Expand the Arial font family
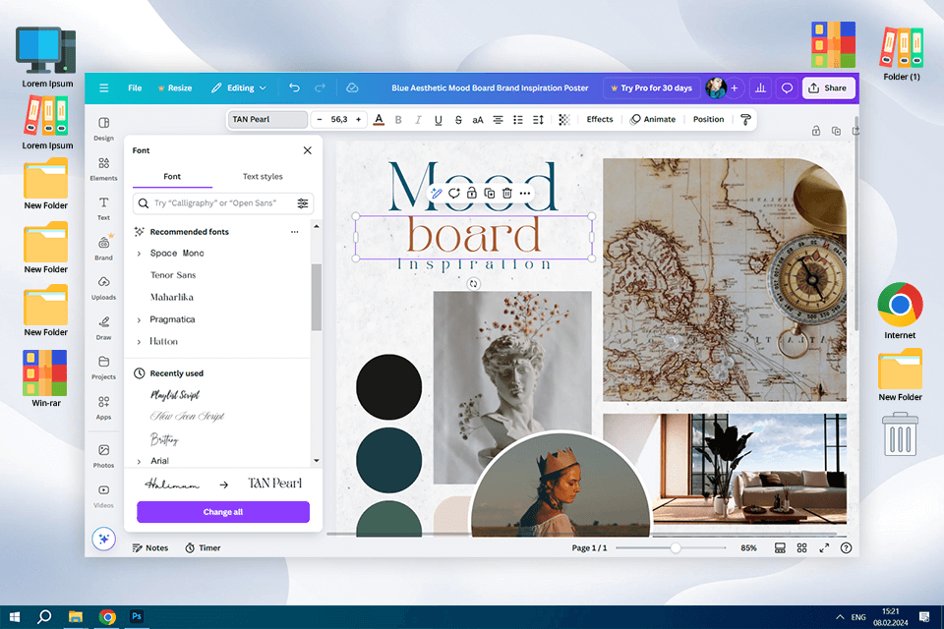 (139, 462)
